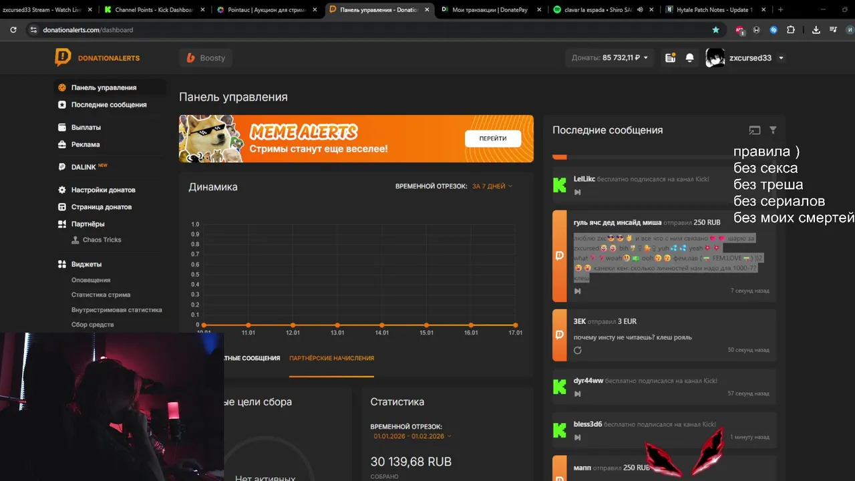Switch to Мои транзакции DonatePay tab
Screen dimensions: 855x481
pyautogui.click(x=492, y=10)
